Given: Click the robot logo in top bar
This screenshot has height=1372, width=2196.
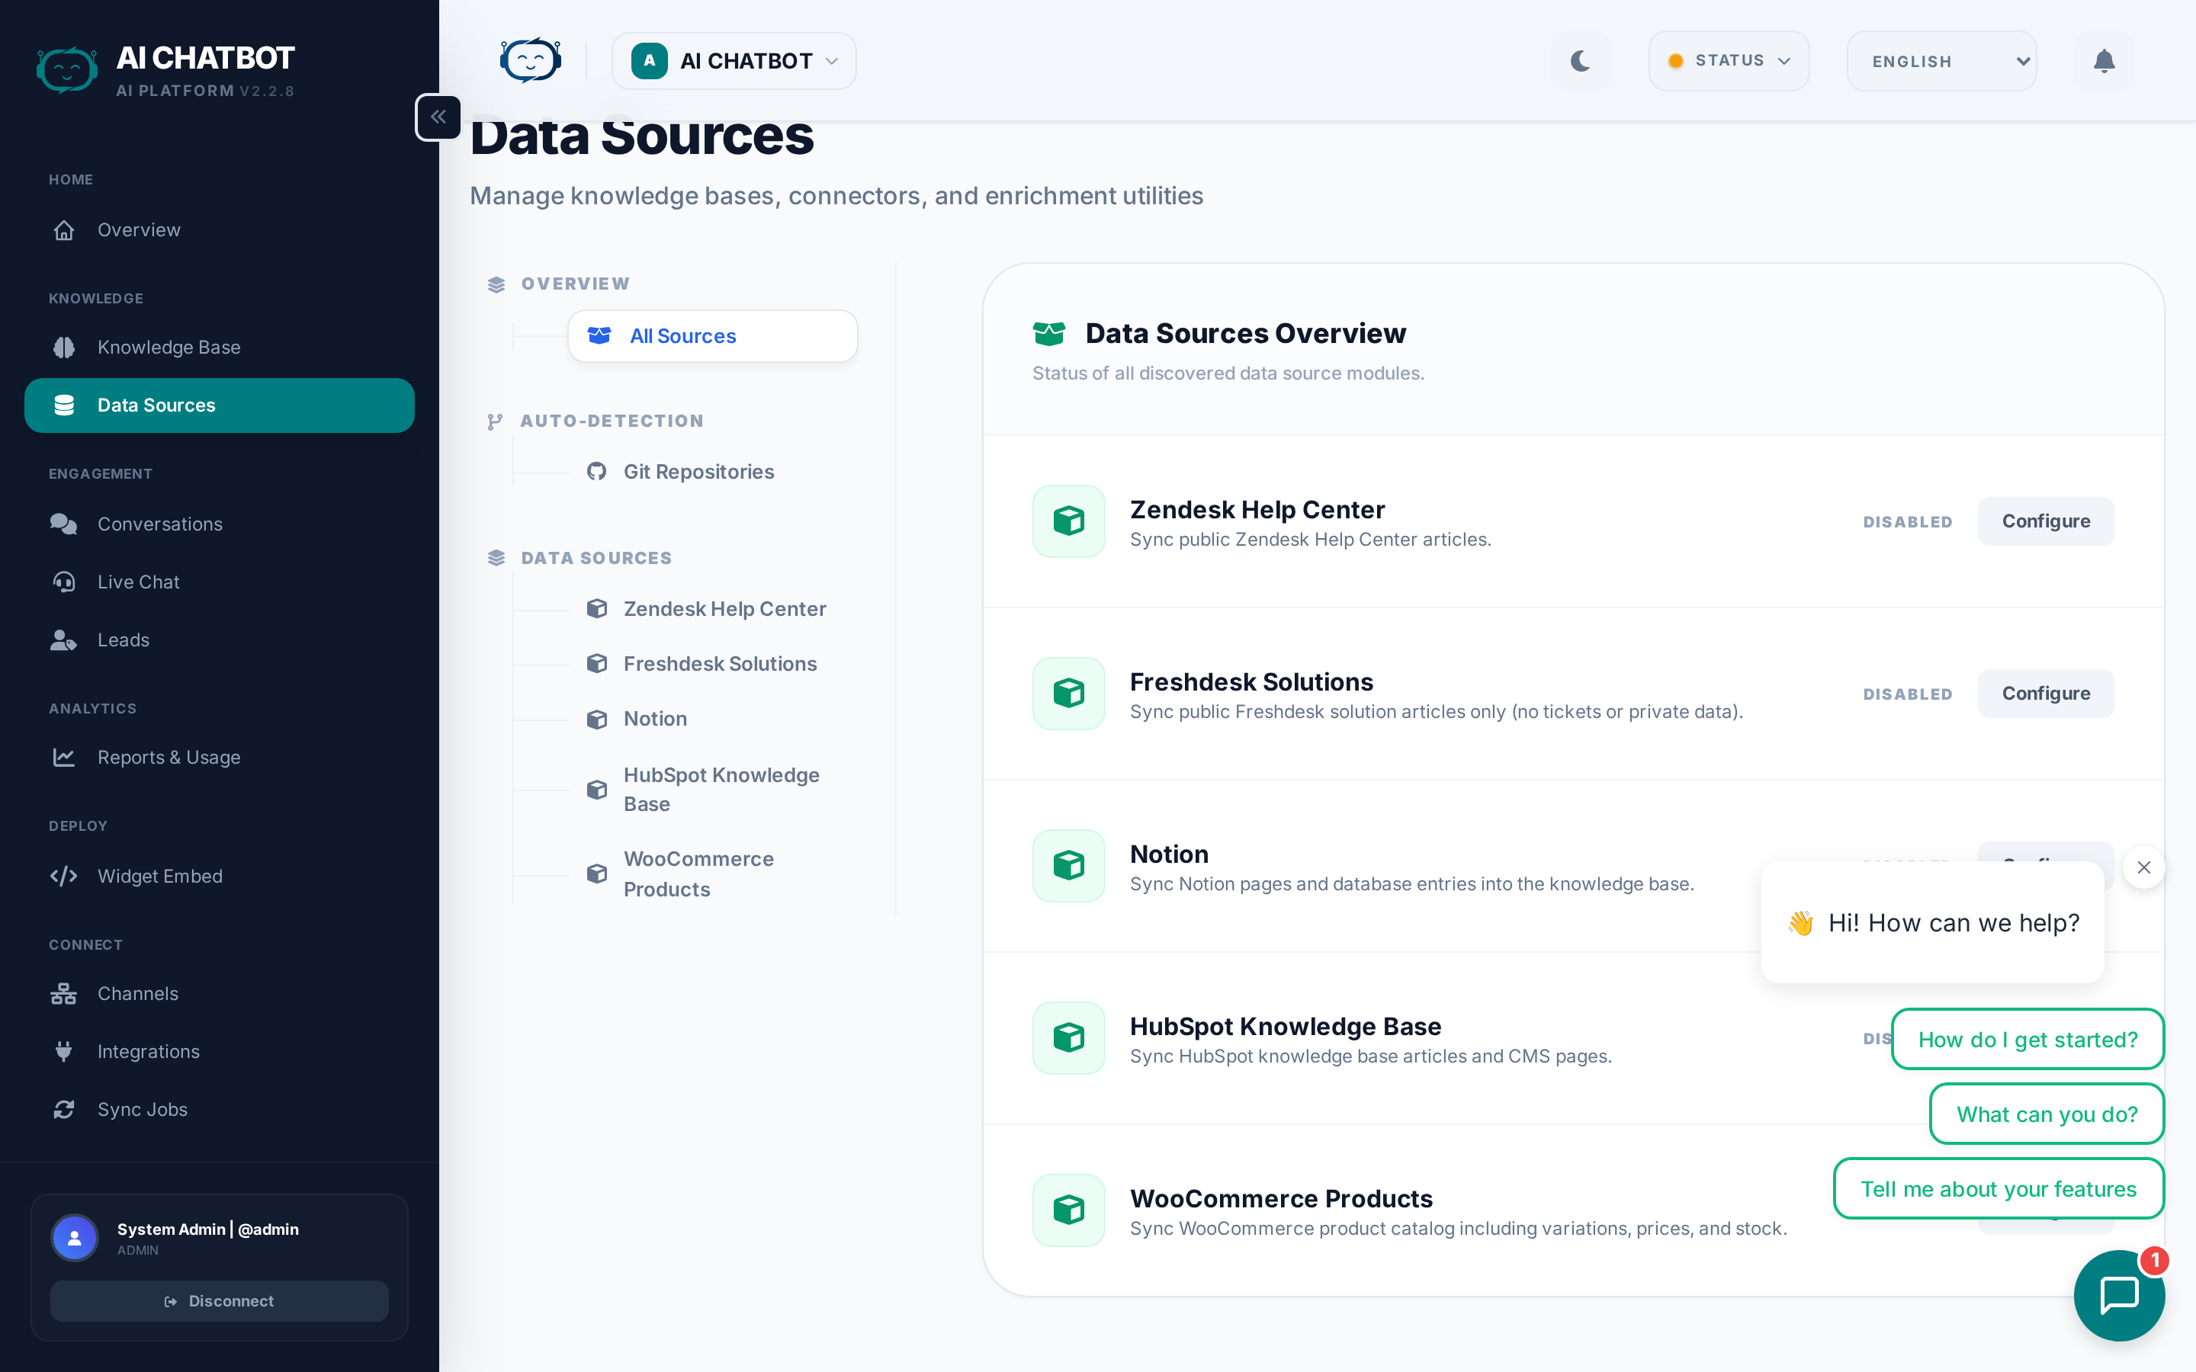Looking at the screenshot, I should click(531, 61).
